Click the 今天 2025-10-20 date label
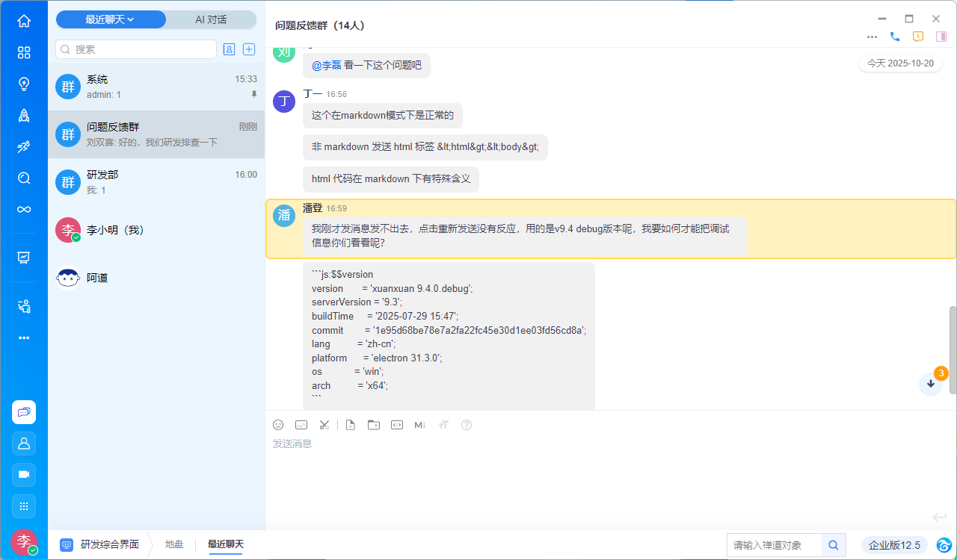The height and width of the screenshot is (560, 957). click(x=899, y=63)
